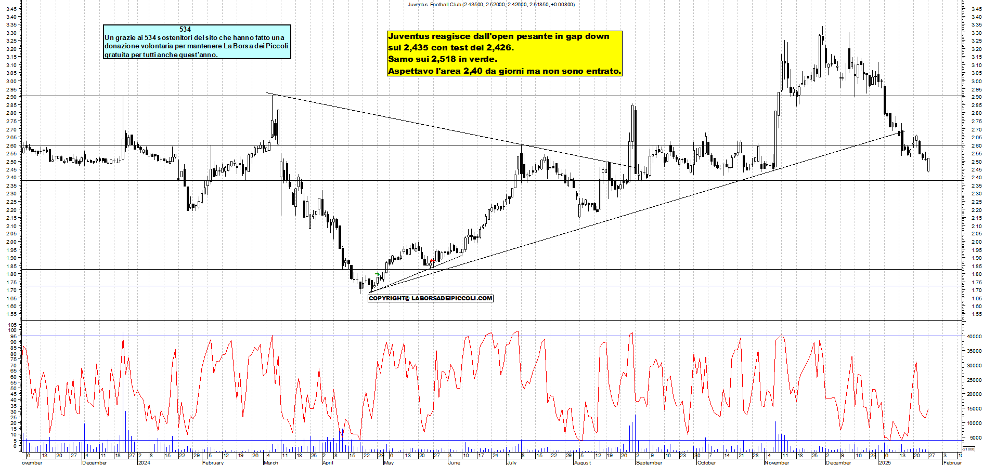
Task: Click the 10000 volume scale value
Action: 974,423
